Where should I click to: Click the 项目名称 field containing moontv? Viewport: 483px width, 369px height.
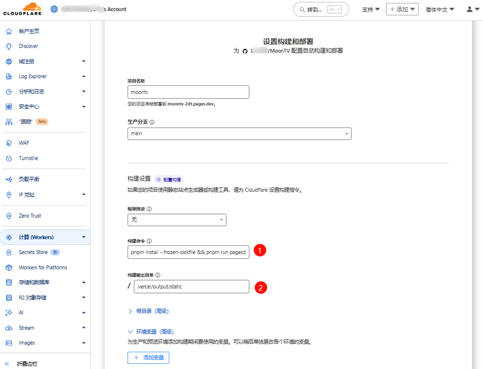[188, 92]
